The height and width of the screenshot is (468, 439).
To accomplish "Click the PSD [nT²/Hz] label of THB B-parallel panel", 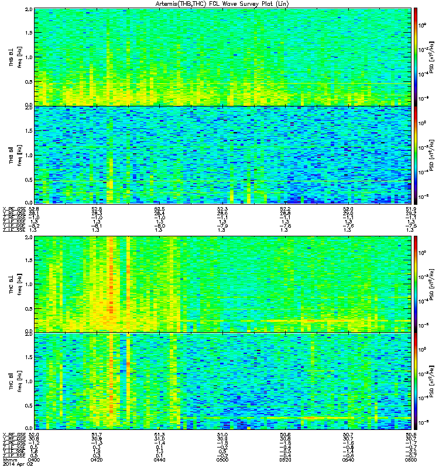I will tap(431, 155).
